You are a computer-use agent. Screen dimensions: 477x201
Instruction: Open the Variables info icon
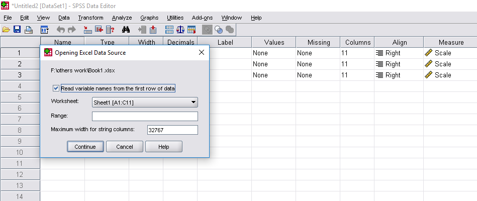point(110,30)
